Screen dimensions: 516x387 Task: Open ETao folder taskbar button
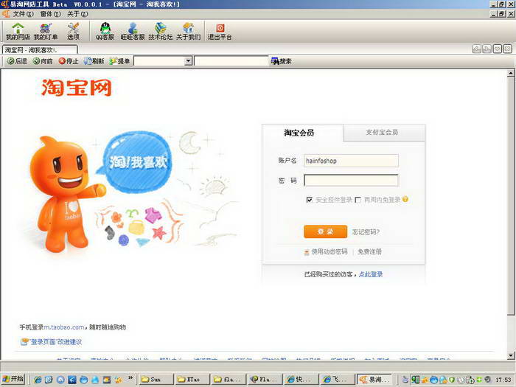click(x=192, y=380)
